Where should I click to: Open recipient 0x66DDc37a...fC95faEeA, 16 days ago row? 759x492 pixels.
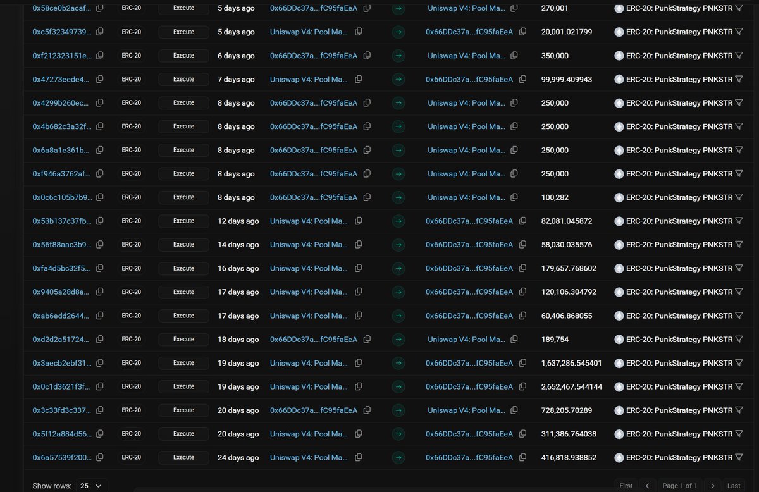coord(469,268)
